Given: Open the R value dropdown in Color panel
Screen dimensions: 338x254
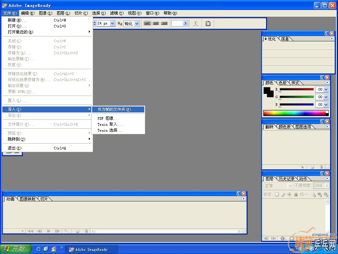Looking at the screenshot, I should point(326,89).
